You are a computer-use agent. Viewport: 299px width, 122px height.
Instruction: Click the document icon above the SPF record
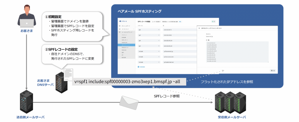(68, 73)
